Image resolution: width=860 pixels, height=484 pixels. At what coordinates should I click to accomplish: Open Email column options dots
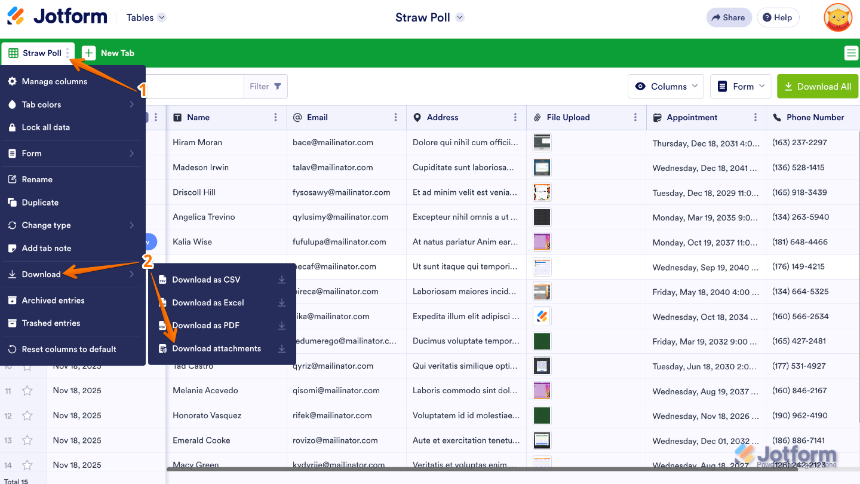(x=395, y=118)
